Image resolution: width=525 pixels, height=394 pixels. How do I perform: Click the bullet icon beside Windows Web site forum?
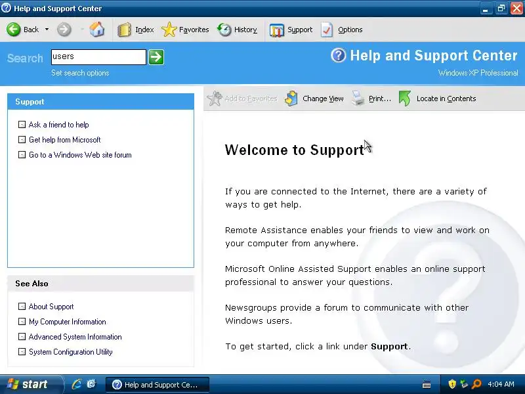[22, 154]
